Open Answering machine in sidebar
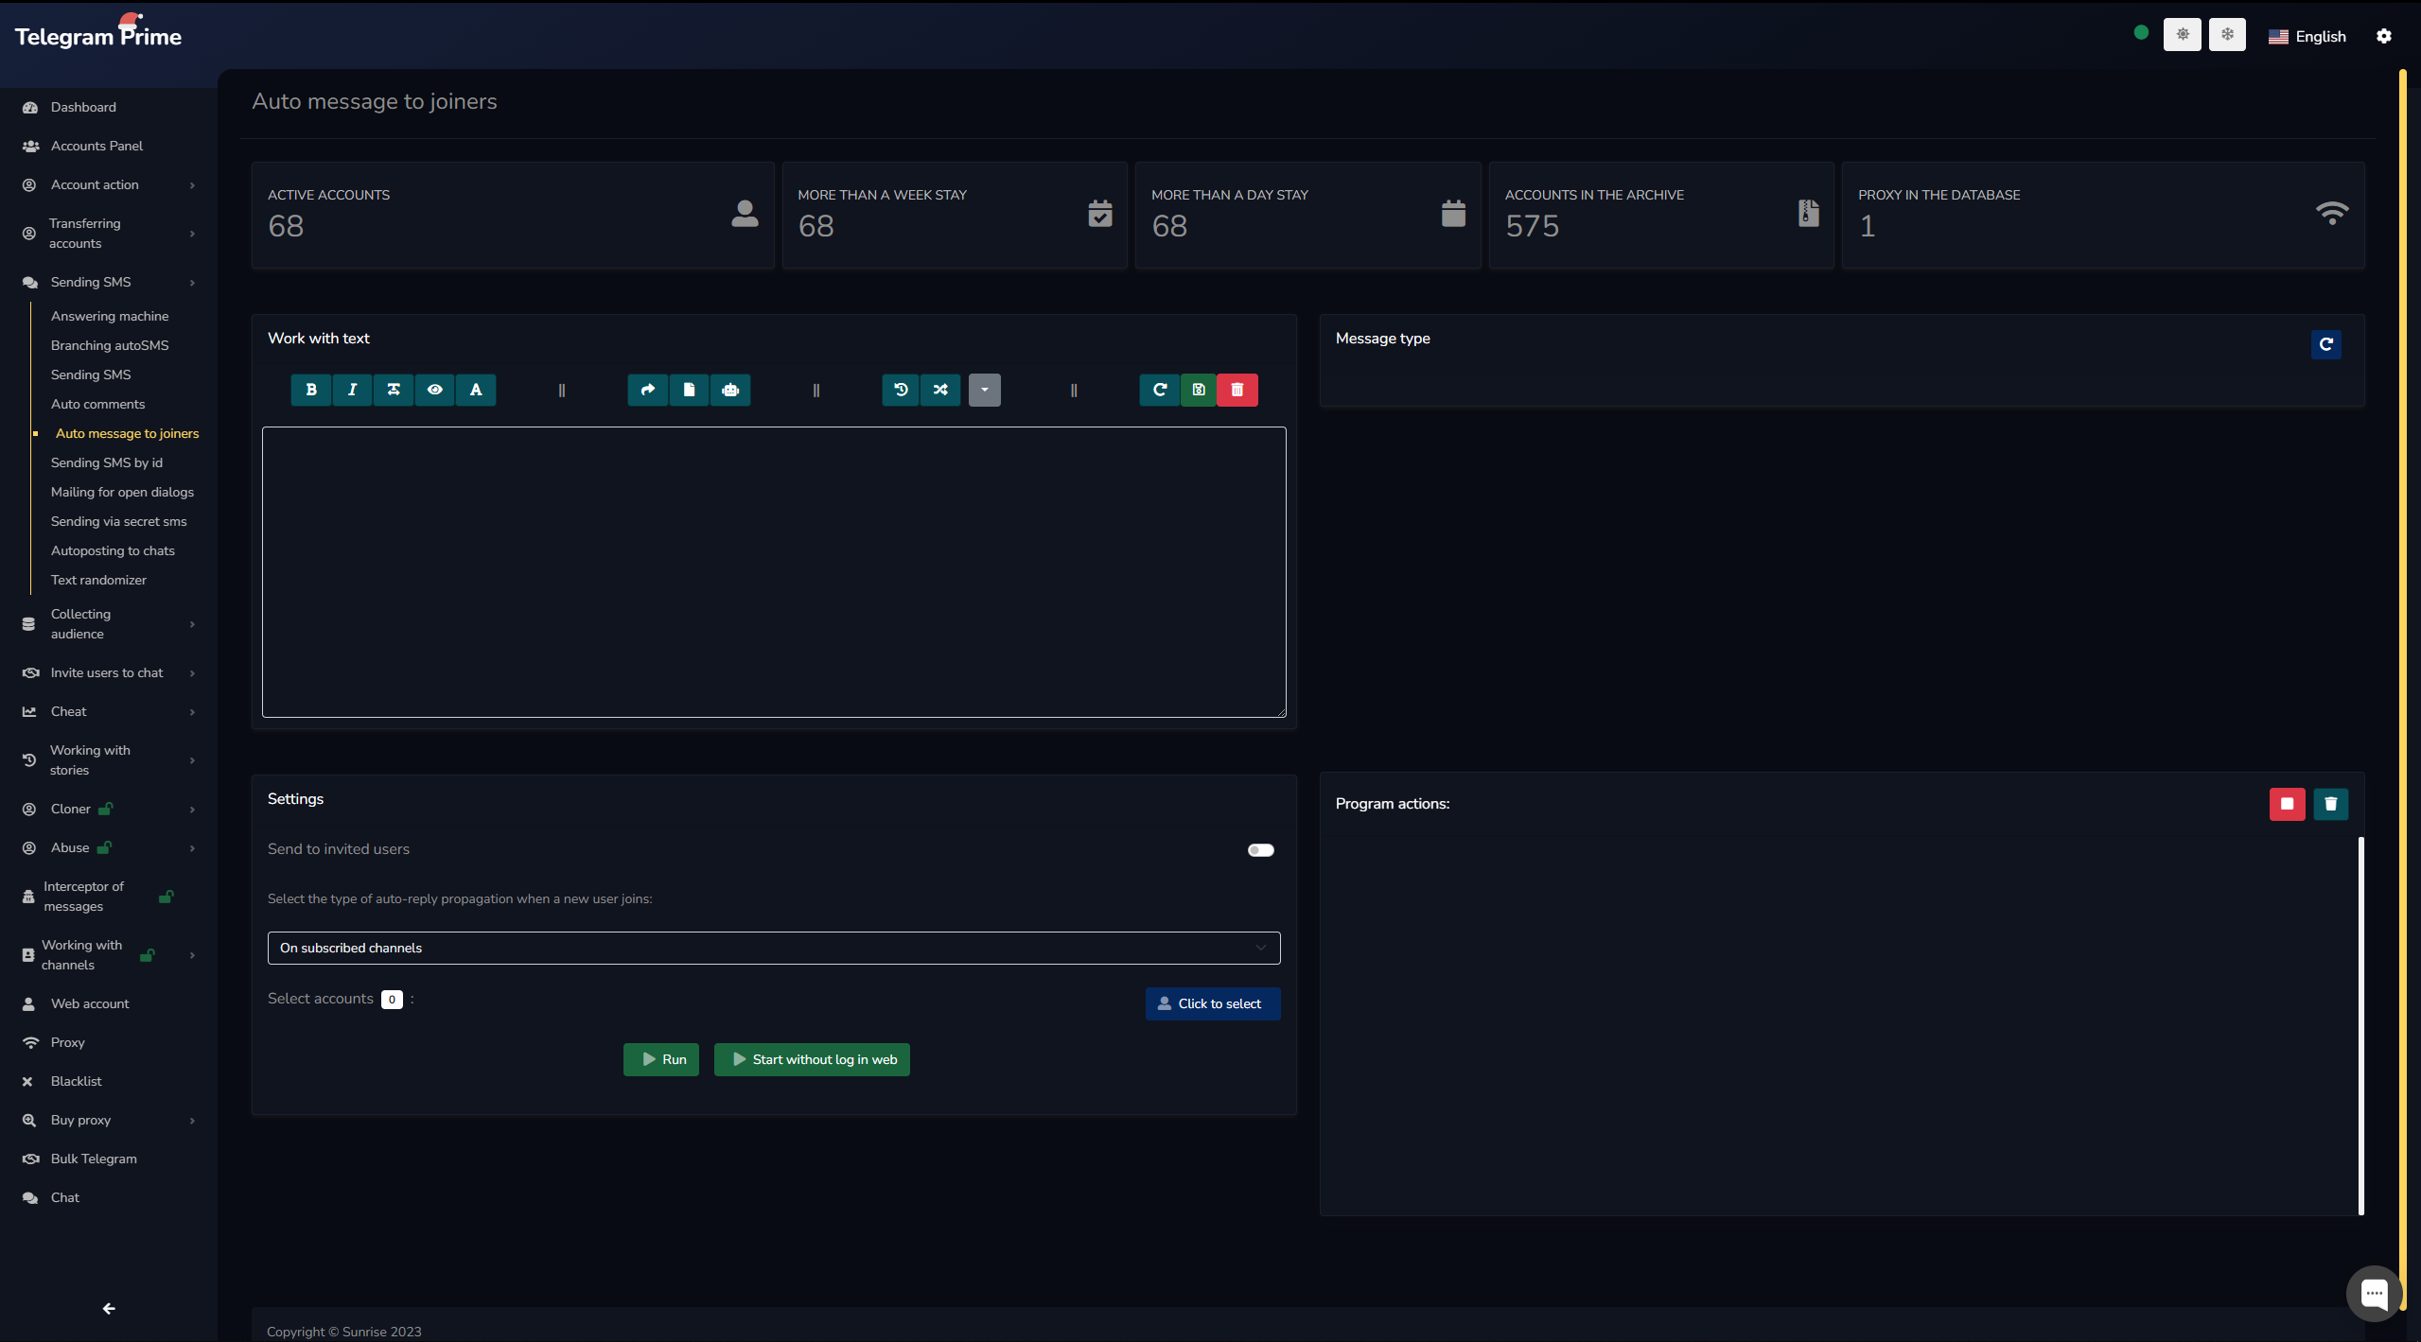Image resolution: width=2421 pixels, height=1342 pixels. click(x=110, y=316)
